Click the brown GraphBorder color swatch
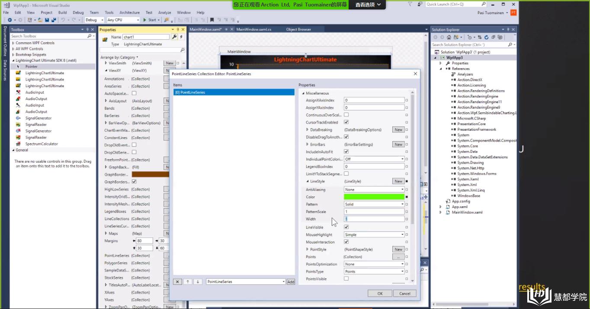This screenshot has width=590, height=309. (151, 174)
